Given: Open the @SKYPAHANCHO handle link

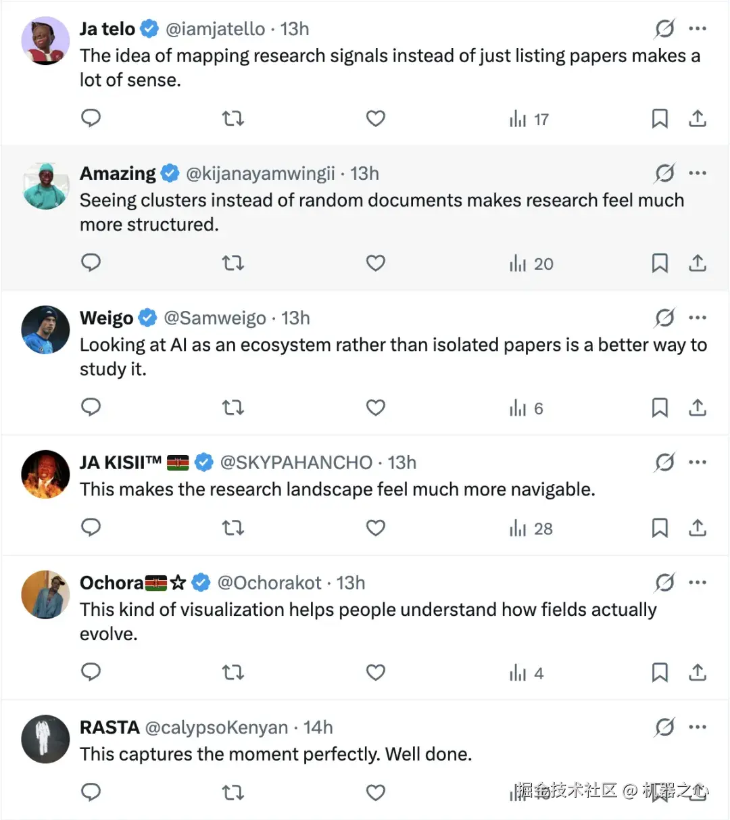Looking at the screenshot, I should pos(296,462).
